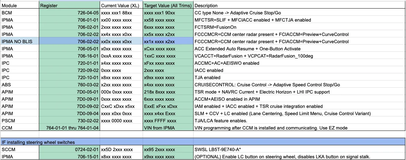Select target value xx5x xxxx x2xx
This screenshot has height=160, width=406.
pos(168,34)
